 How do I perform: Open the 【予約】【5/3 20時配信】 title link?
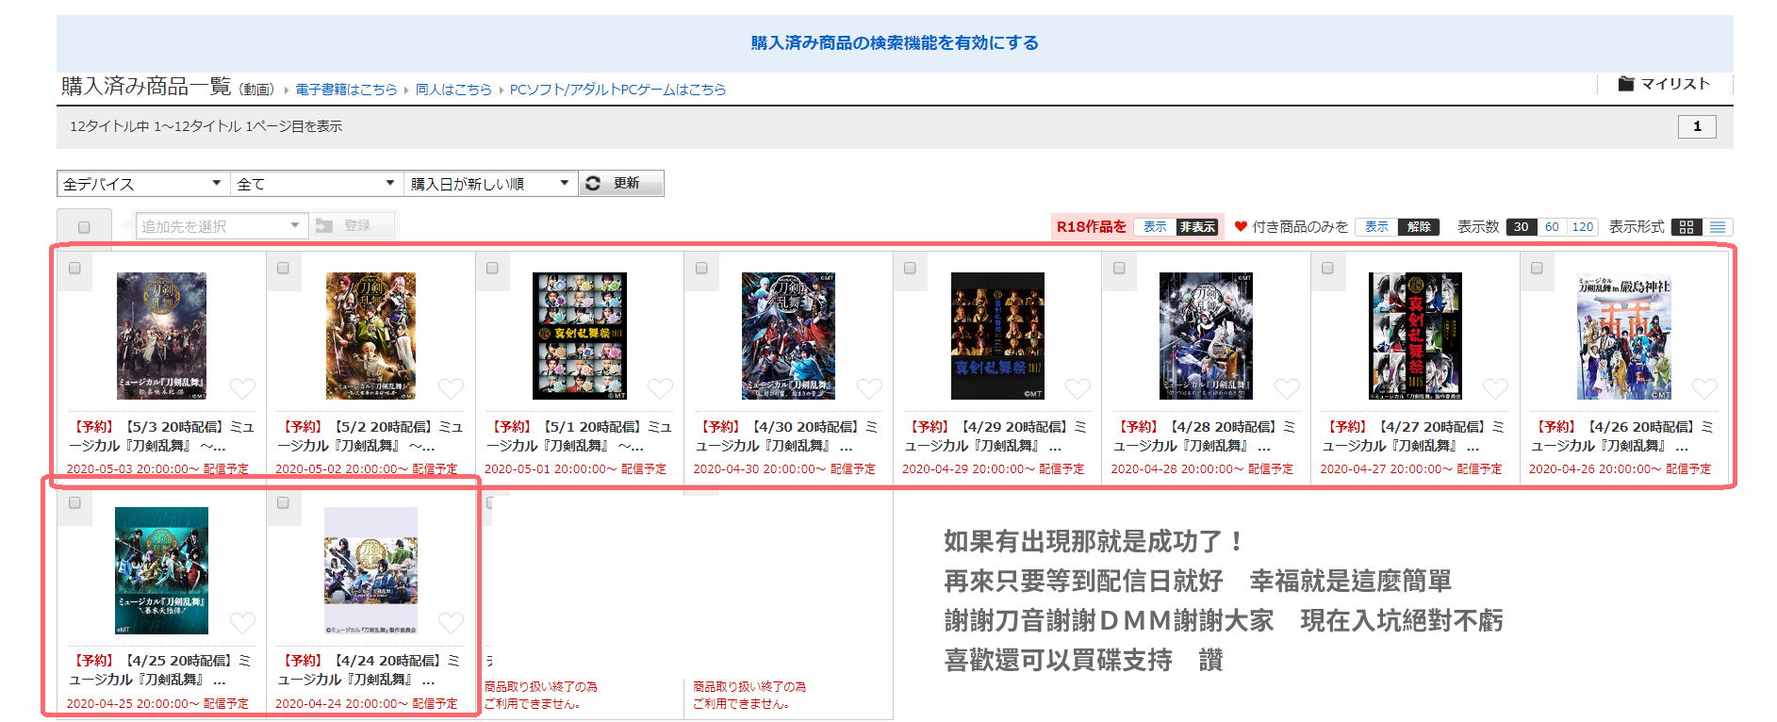coord(161,436)
